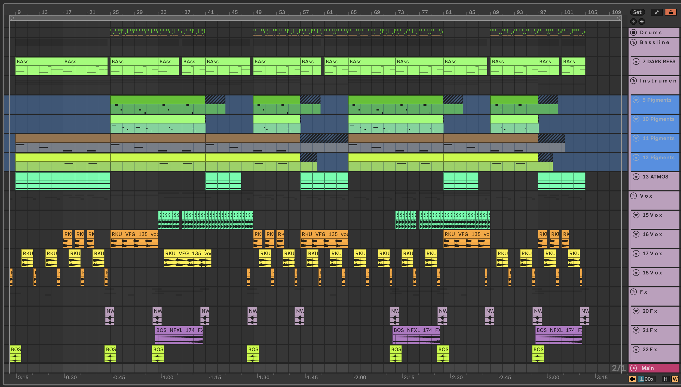Toggle the H height optimize button
The height and width of the screenshot is (387, 681).
666,379
